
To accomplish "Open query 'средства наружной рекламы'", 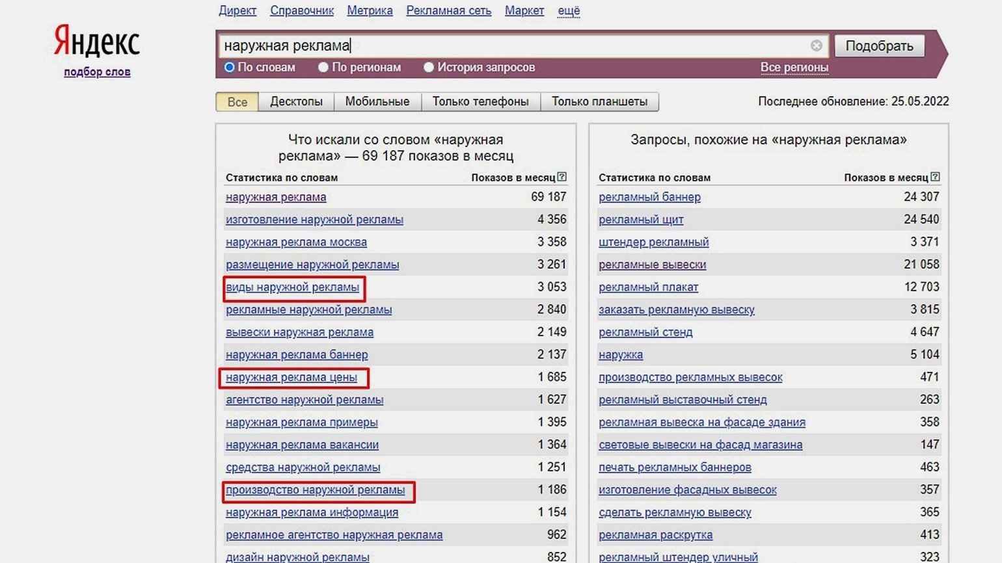I will [x=303, y=467].
